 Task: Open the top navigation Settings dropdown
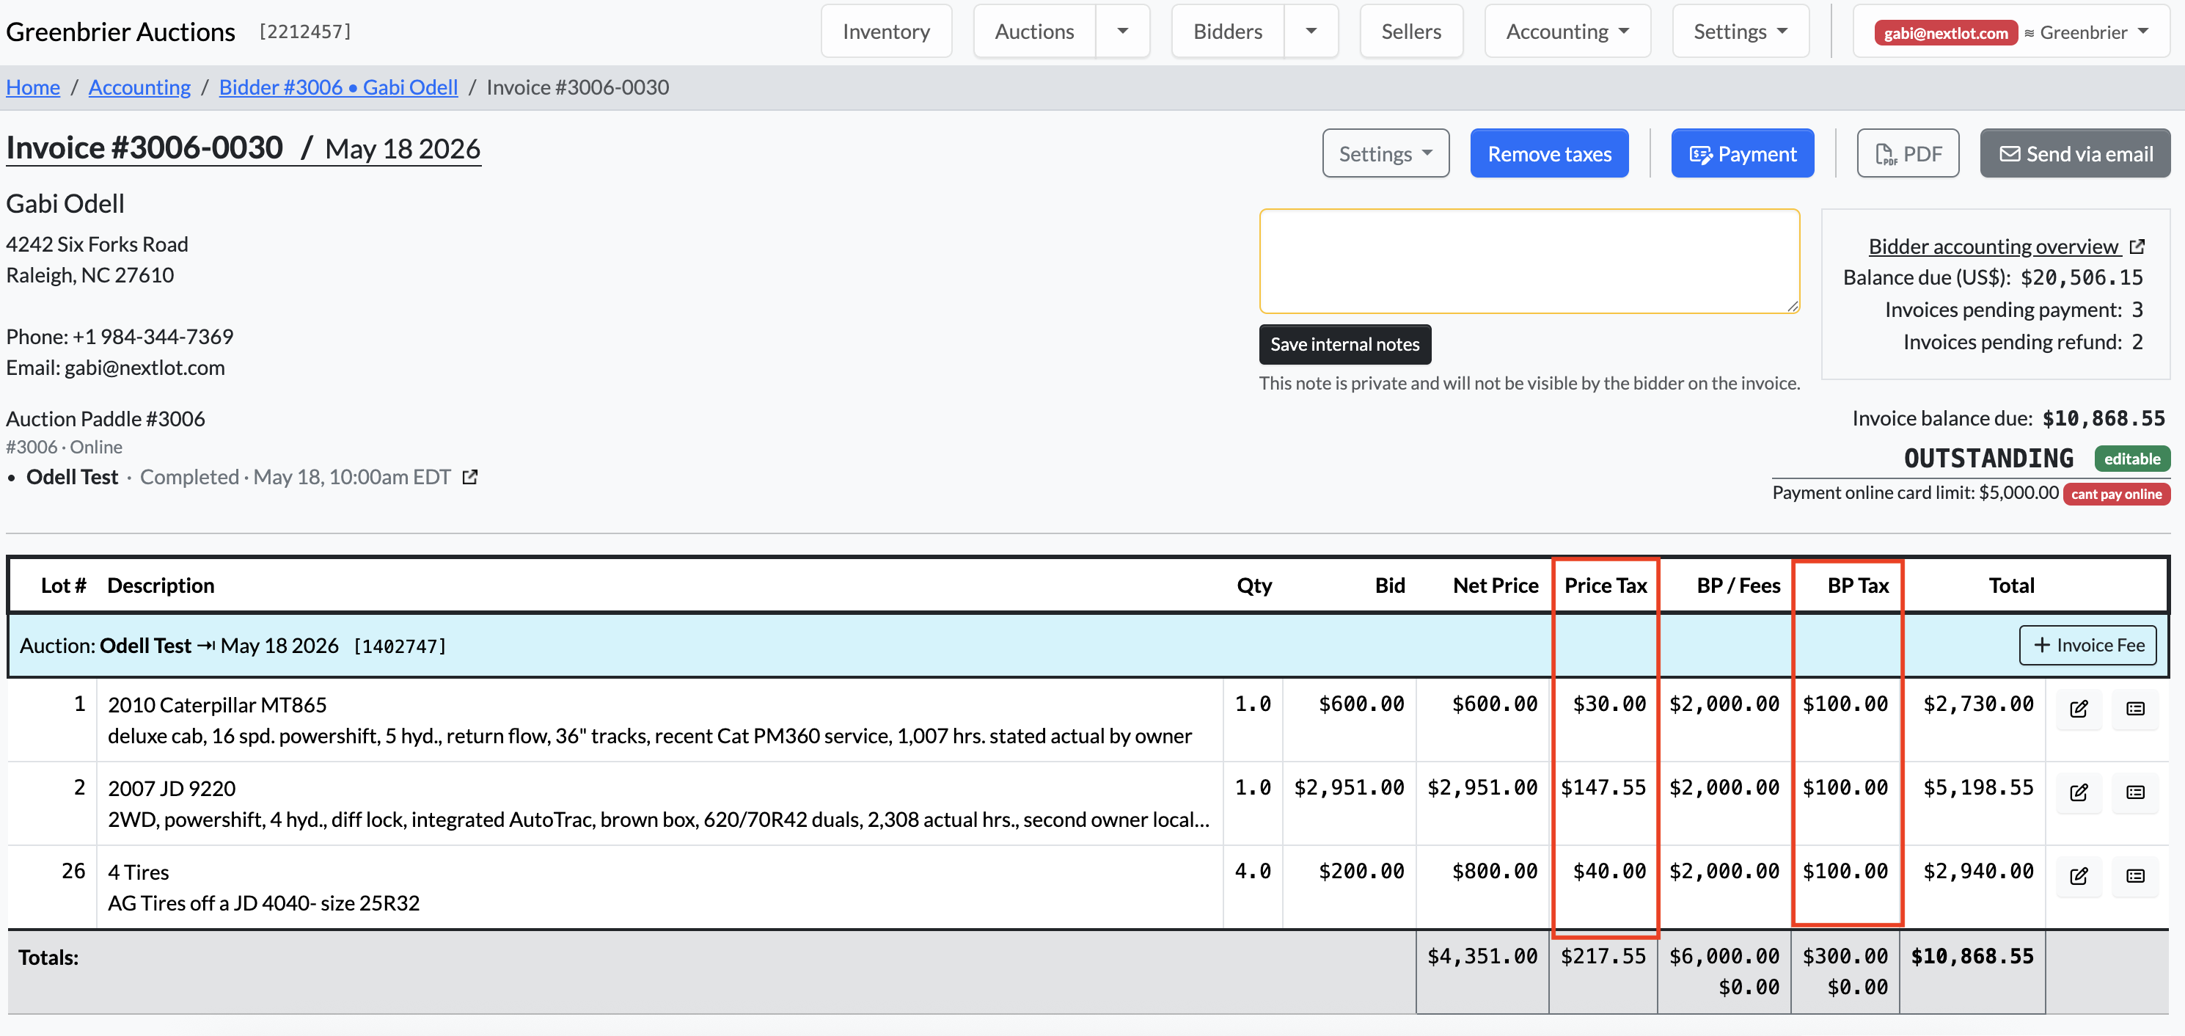coord(1740,32)
